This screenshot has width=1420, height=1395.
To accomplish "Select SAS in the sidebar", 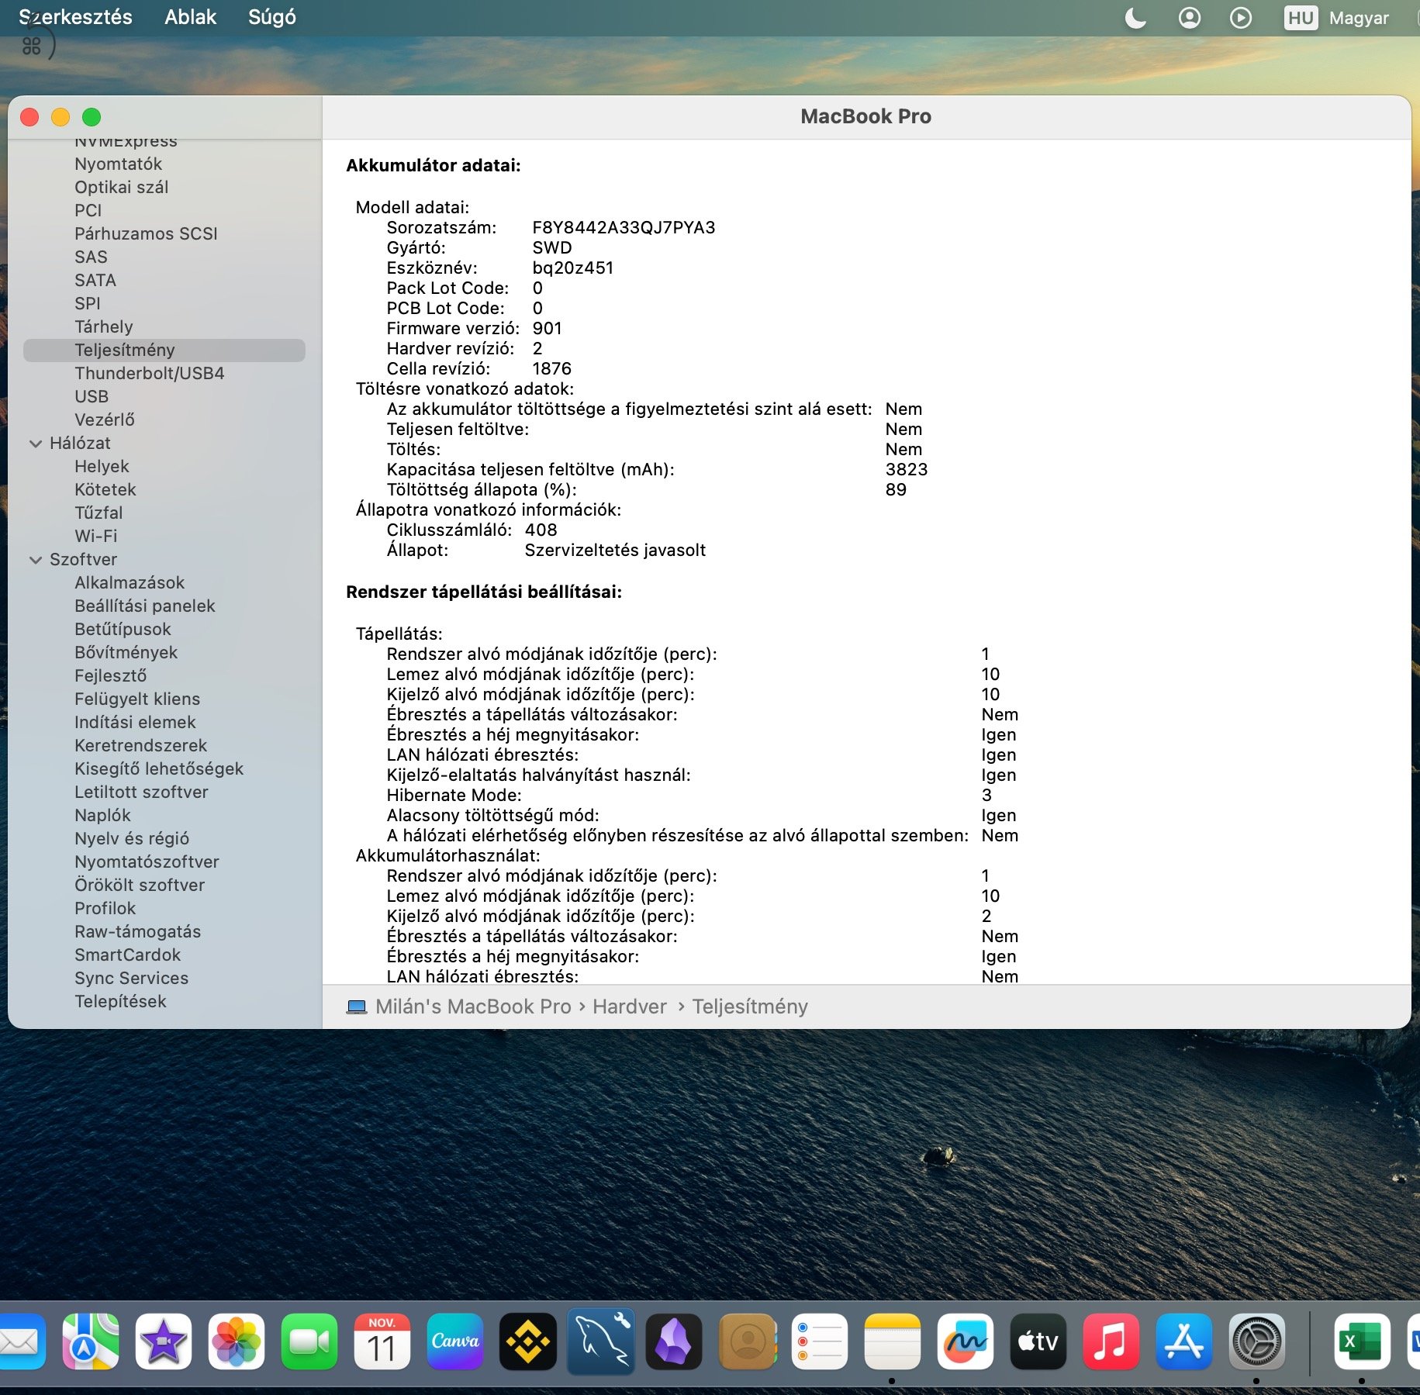I will (91, 257).
